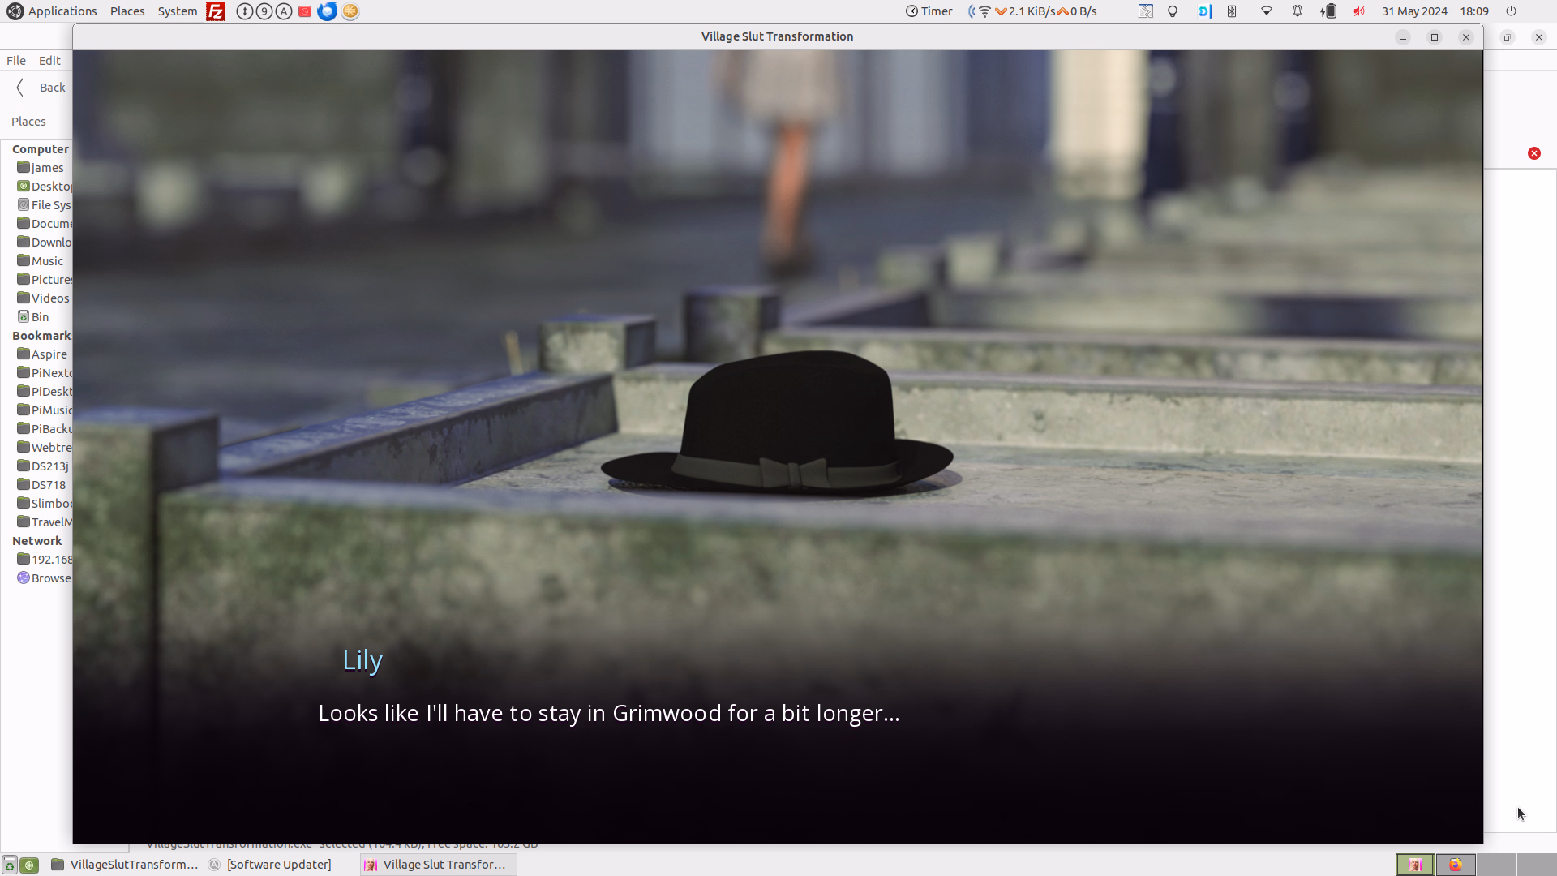The image size is (1557, 876).
Task: Select the james home folder in sidebar
Action: click(41, 168)
